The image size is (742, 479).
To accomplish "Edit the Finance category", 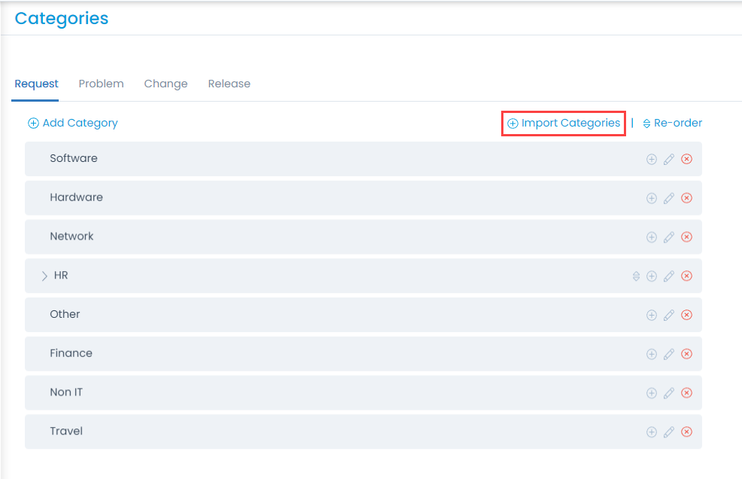I will [x=669, y=354].
